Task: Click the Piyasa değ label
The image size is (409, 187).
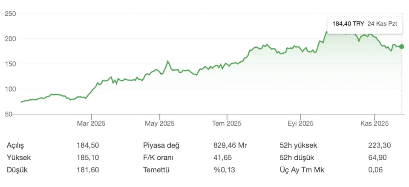Action: tap(161, 145)
